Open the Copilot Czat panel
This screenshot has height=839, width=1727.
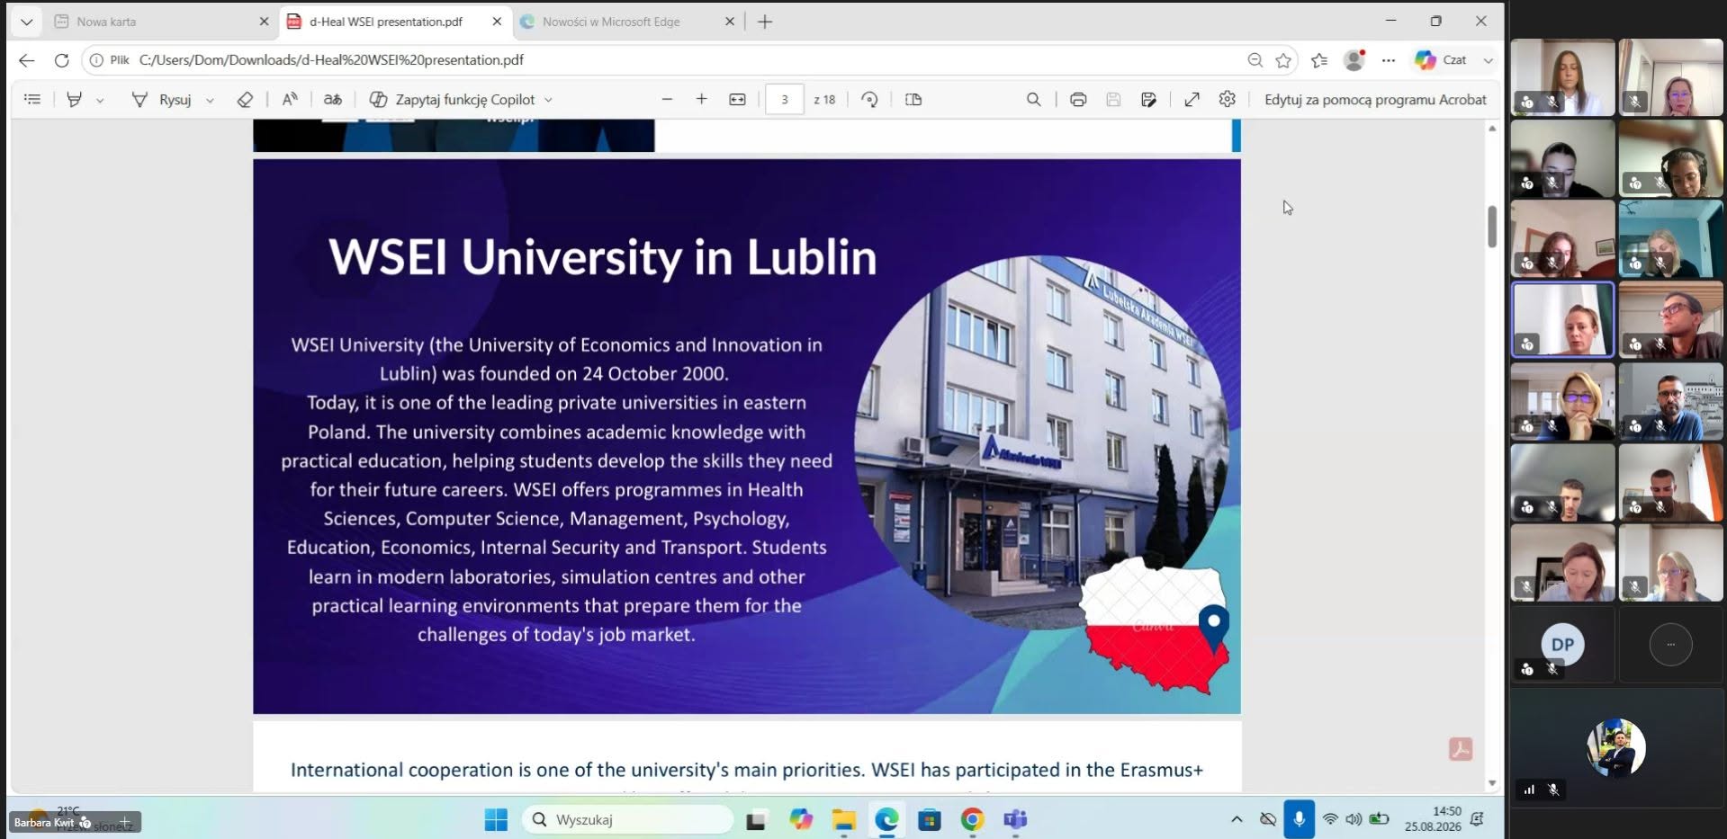click(x=1442, y=60)
